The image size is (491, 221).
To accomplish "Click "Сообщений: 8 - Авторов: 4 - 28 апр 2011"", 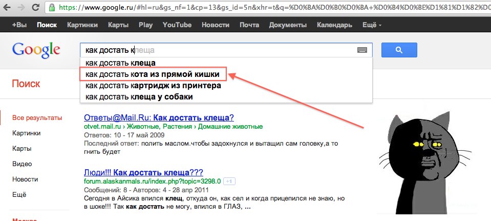I will tap(146, 190).
